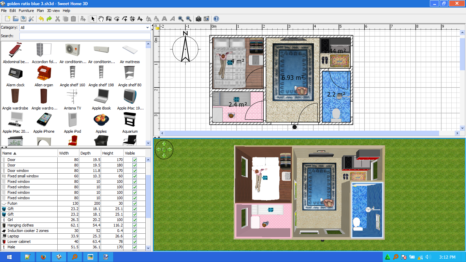Toggle Visible checkbox for Laptop row
Image resolution: width=466 pixels, height=262 pixels.
(x=134, y=236)
